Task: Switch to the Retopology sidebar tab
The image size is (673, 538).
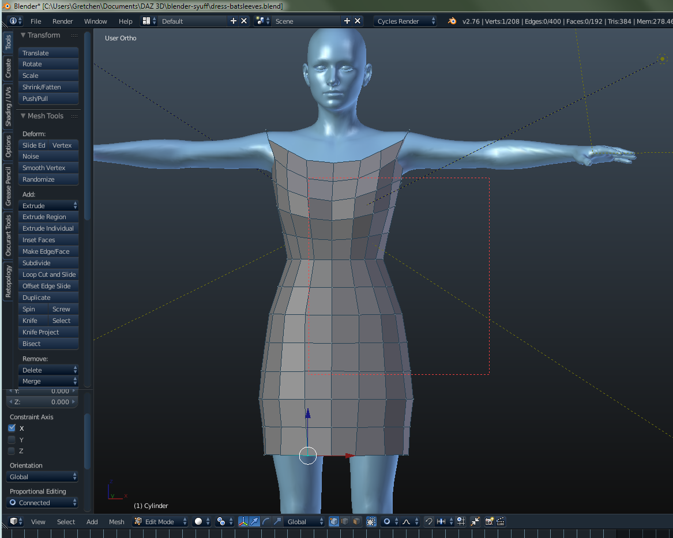Action: click(7, 281)
